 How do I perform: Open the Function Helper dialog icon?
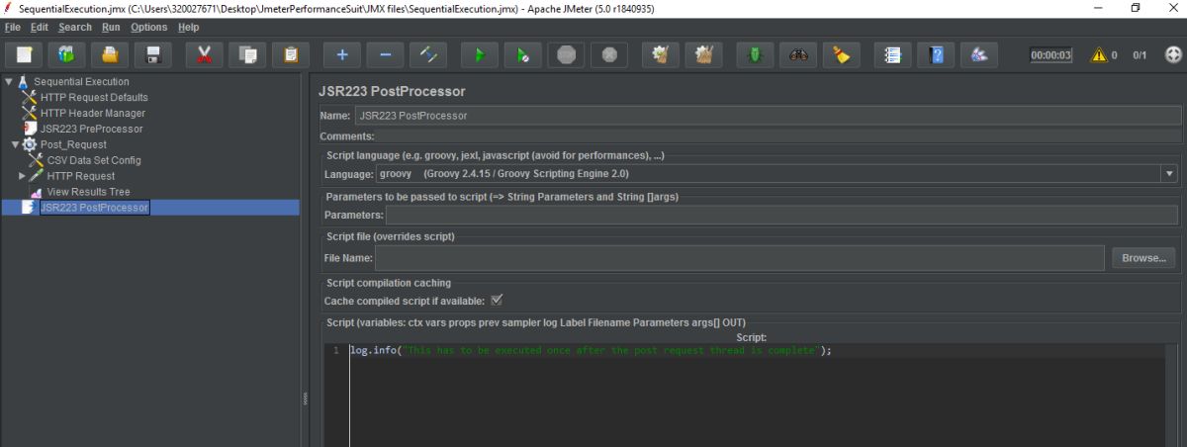click(x=892, y=55)
